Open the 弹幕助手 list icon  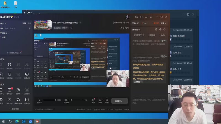point(156,29)
